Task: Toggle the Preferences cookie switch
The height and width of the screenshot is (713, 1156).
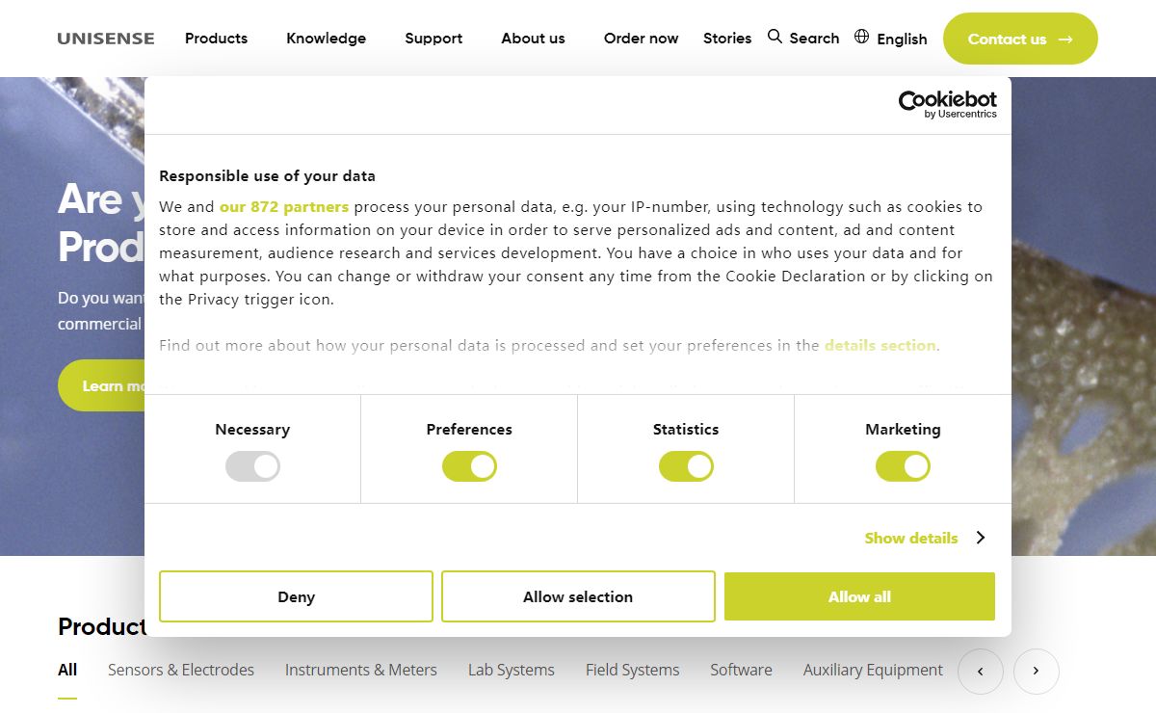Action: 469,466
